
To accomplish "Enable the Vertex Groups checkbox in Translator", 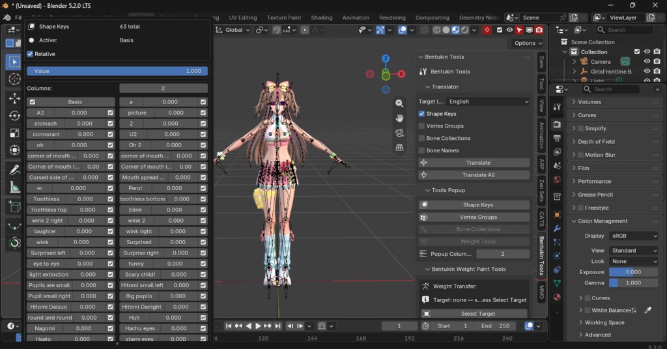I will pos(421,126).
